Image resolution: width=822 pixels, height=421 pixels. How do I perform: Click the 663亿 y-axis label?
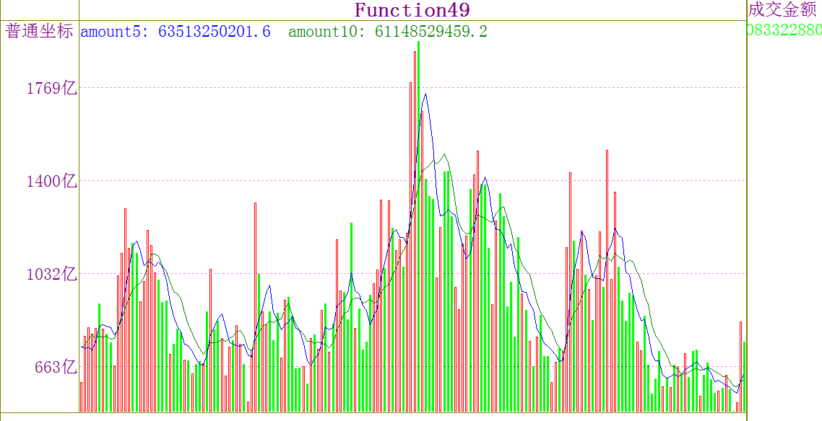coord(56,367)
